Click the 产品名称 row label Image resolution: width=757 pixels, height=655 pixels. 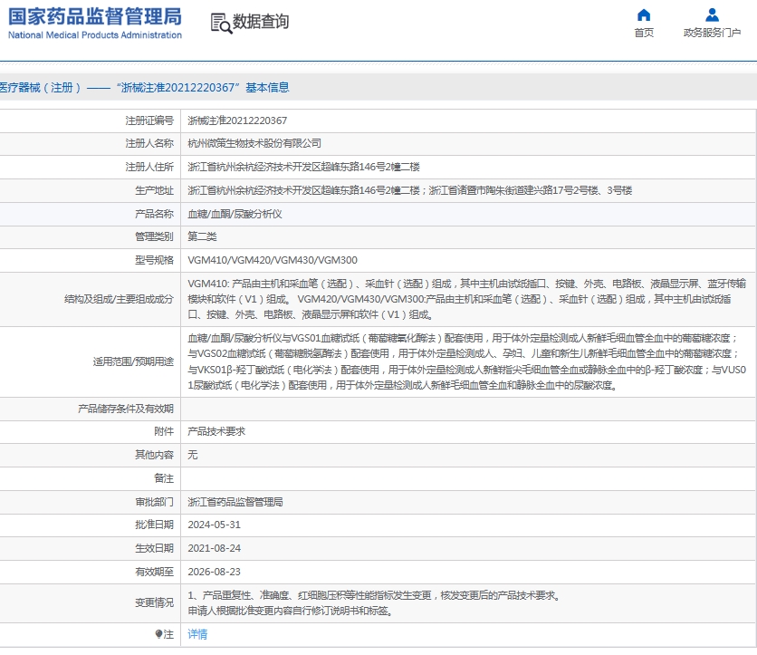tap(154, 214)
